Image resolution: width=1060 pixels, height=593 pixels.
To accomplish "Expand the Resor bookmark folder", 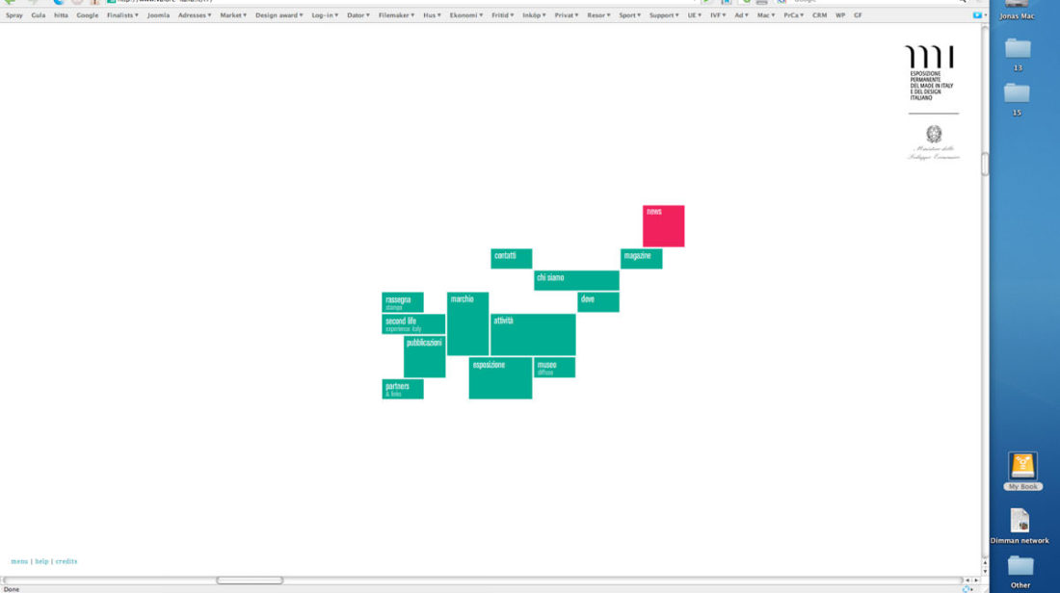I will (599, 14).
